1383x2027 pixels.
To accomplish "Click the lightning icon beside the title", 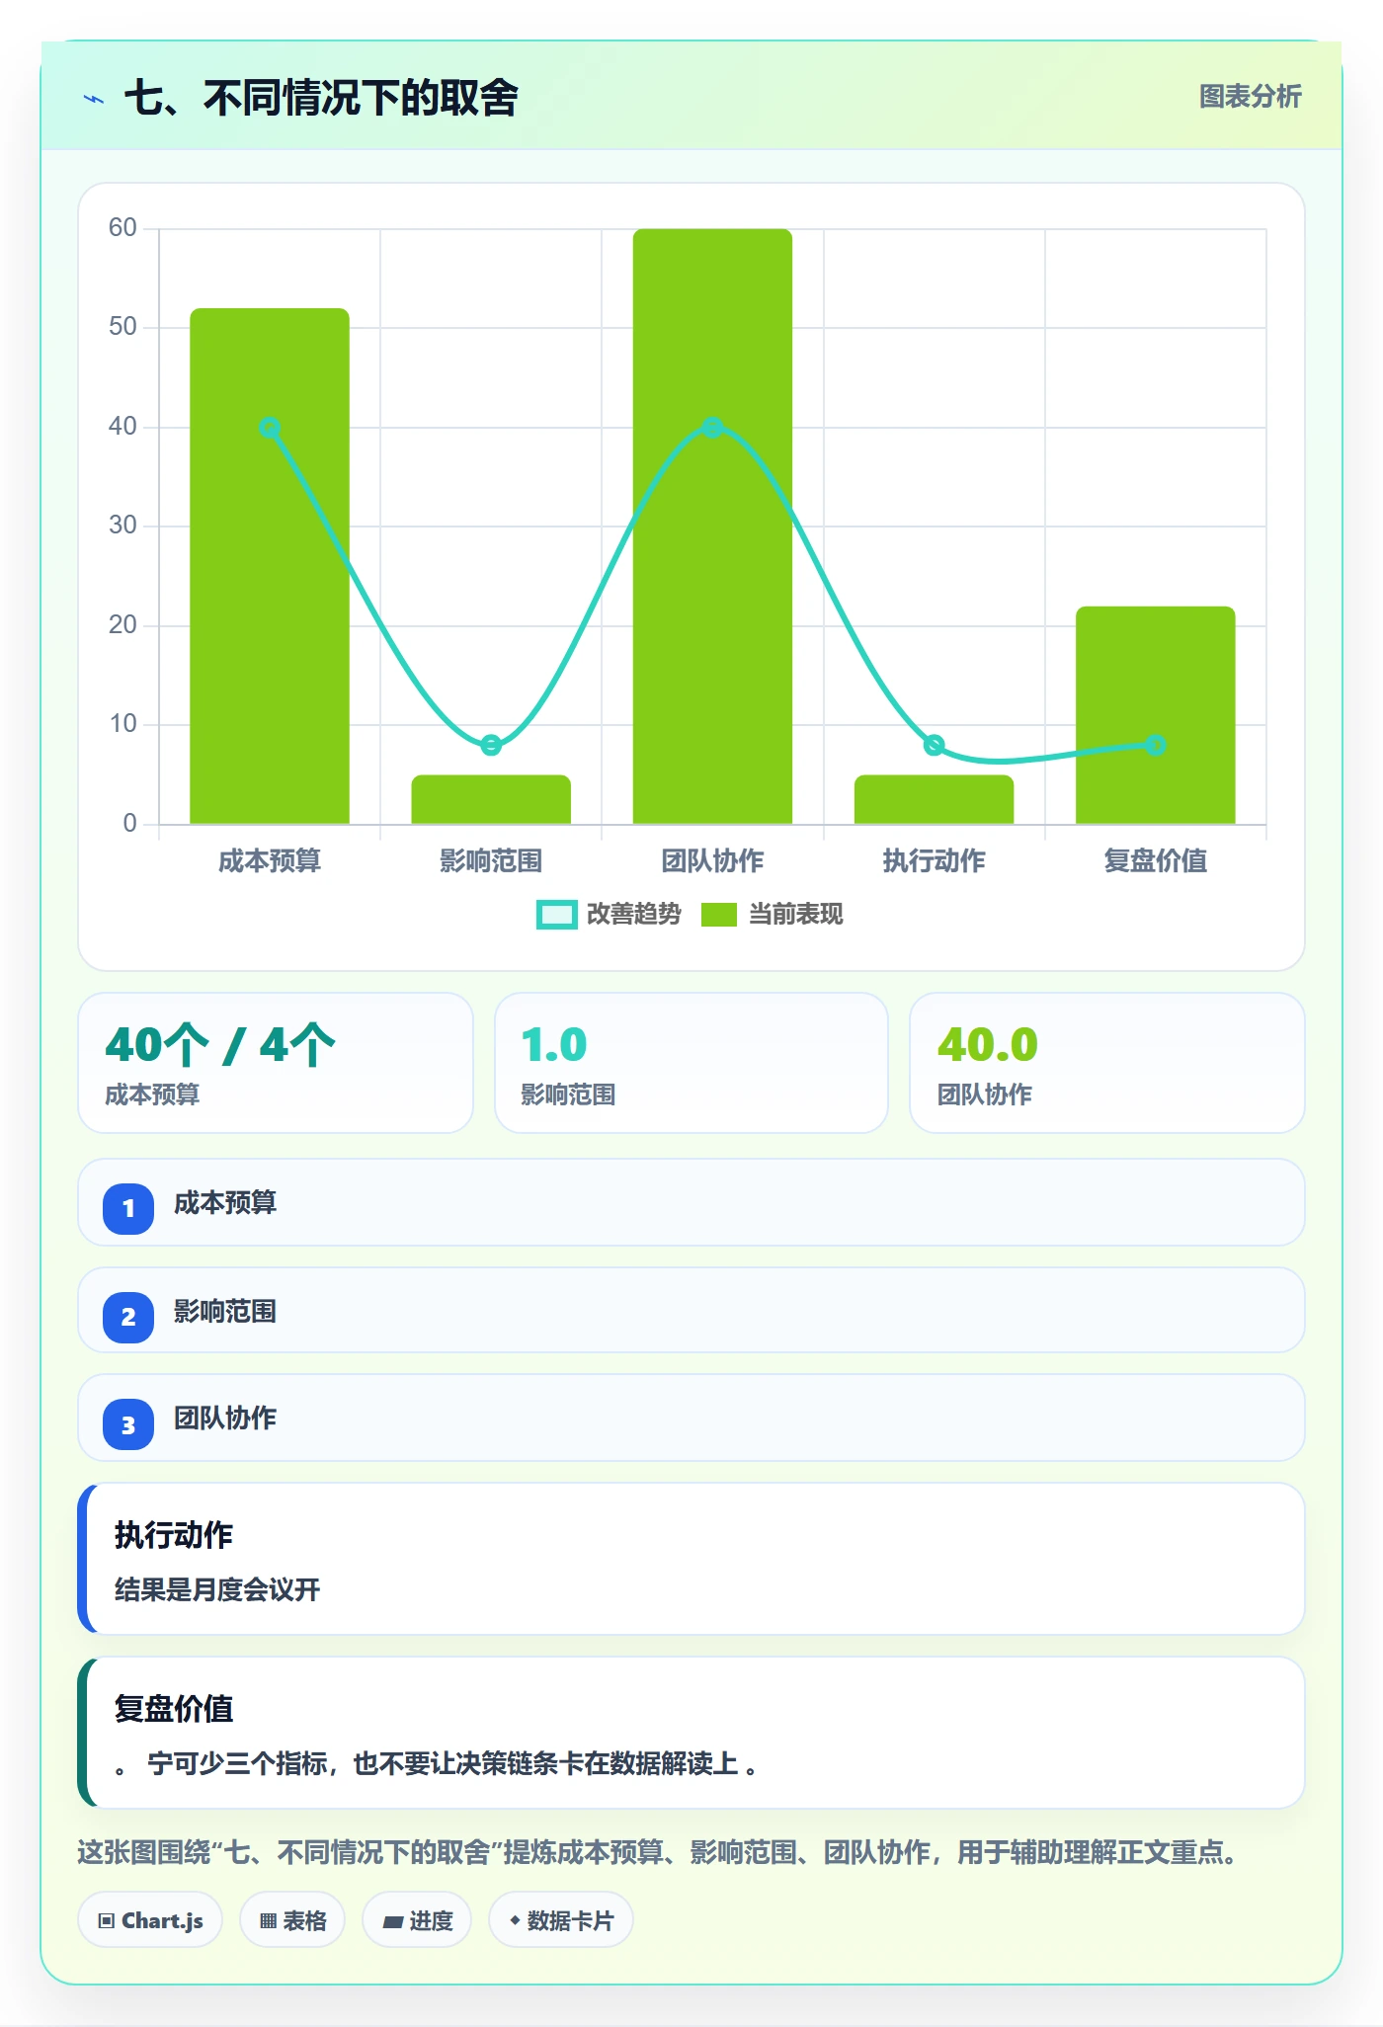I will [94, 99].
